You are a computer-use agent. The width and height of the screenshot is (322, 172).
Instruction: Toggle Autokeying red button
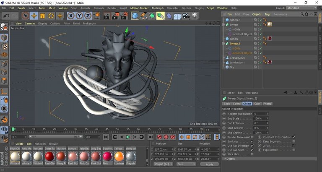[166, 137]
